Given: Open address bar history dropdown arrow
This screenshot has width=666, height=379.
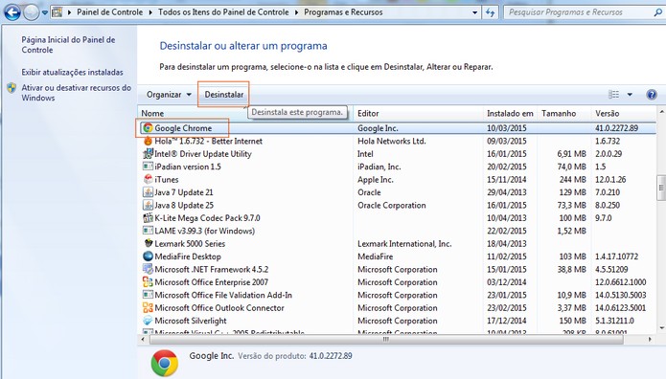Looking at the screenshot, I should pos(475,12).
